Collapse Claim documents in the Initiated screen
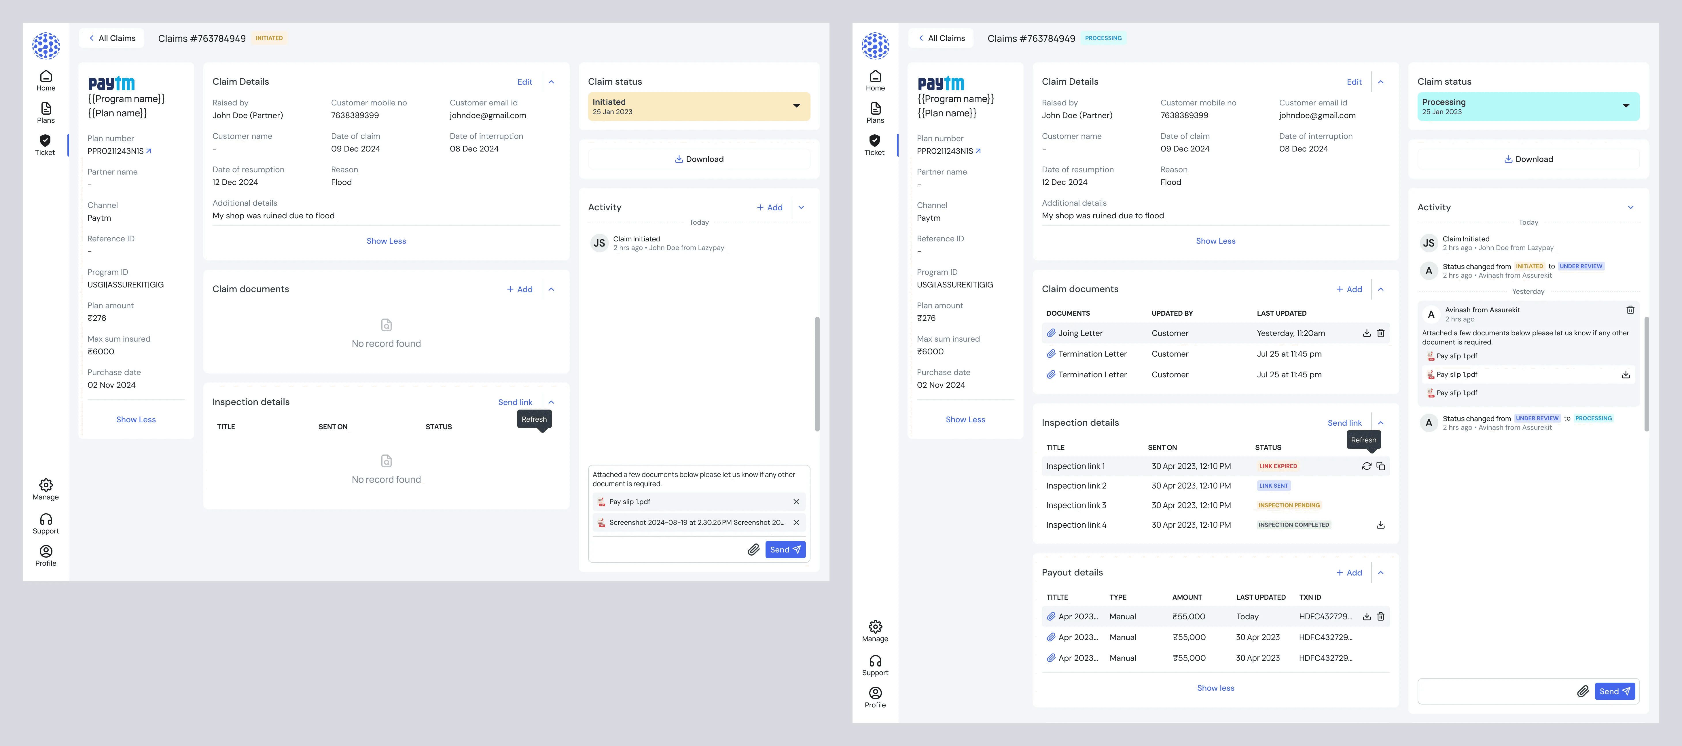The image size is (1682, 746). click(x=551, y=289)
